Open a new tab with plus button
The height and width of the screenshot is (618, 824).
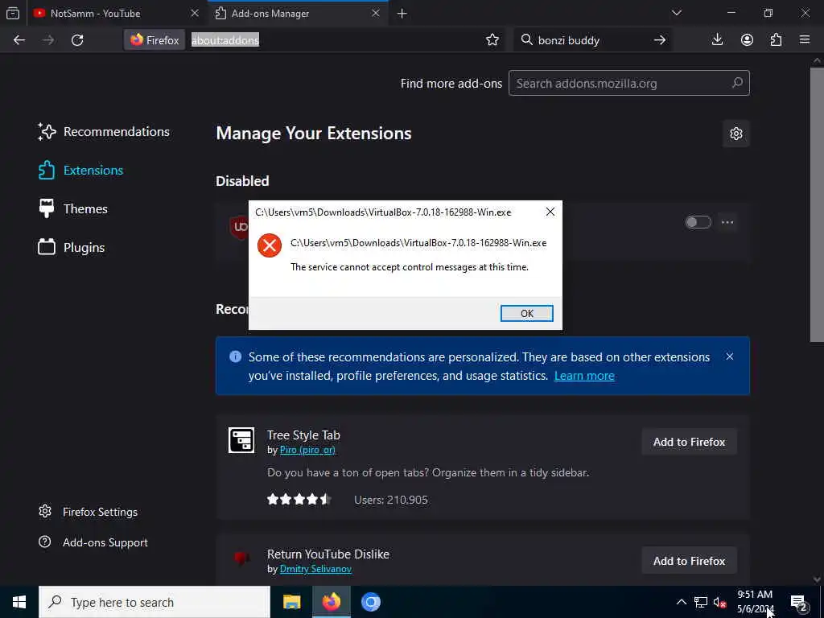click(402, 13)
